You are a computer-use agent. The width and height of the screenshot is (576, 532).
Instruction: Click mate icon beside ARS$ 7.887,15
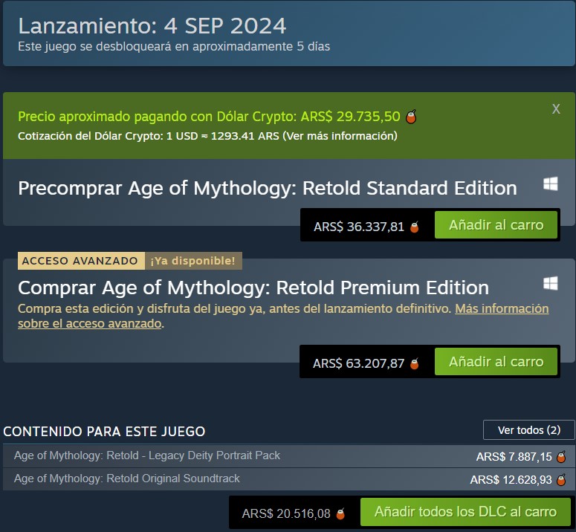pos(562,457)
